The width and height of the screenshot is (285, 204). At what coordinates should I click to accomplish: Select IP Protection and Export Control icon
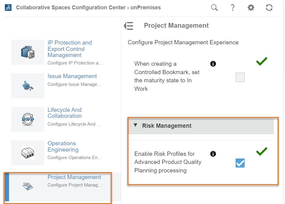point(28,52)
